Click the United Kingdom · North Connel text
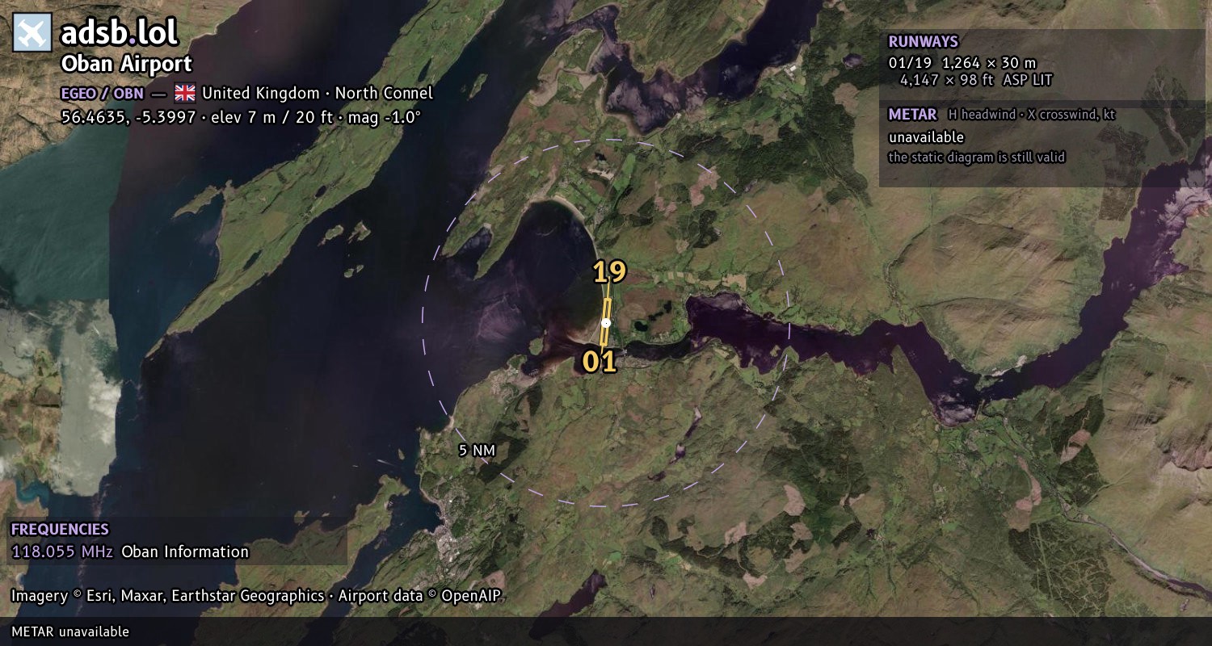The height and width of the screenshot is (646, 1212). coord(318,93)
